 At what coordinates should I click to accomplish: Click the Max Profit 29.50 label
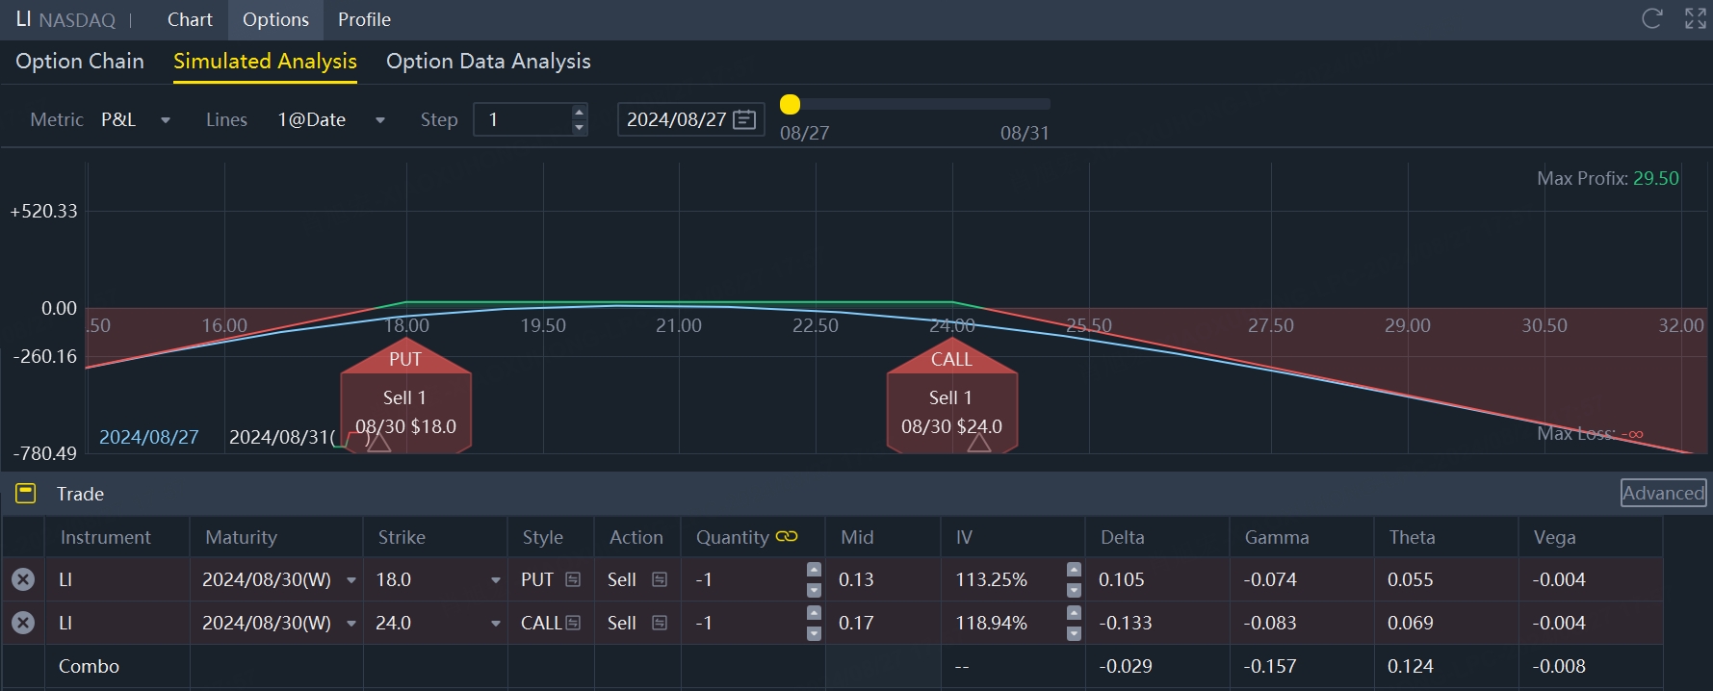click(x=1607, y=178)
